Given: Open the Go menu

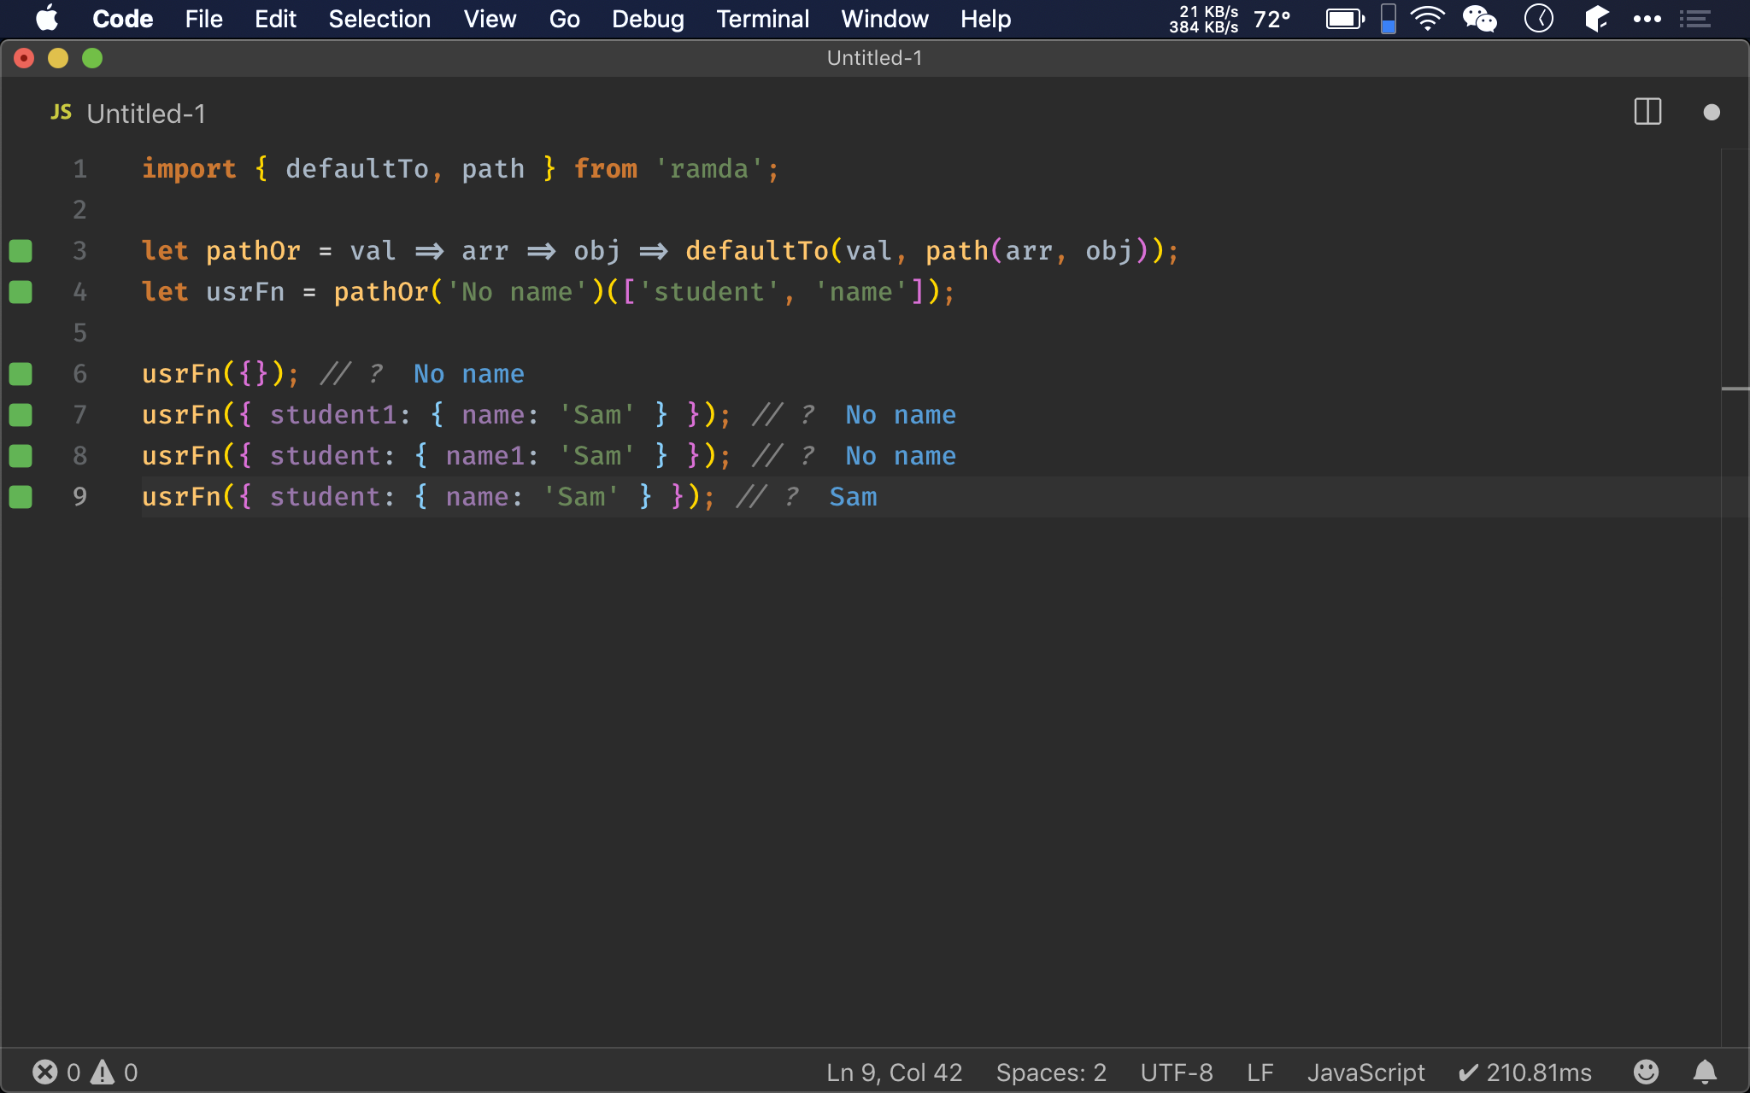Looking at the screenshot, I should (x=564, y=19).
